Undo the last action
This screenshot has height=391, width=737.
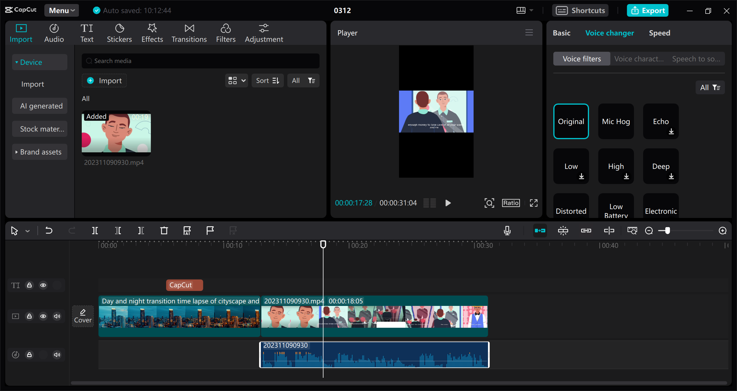tap(49, 230)
